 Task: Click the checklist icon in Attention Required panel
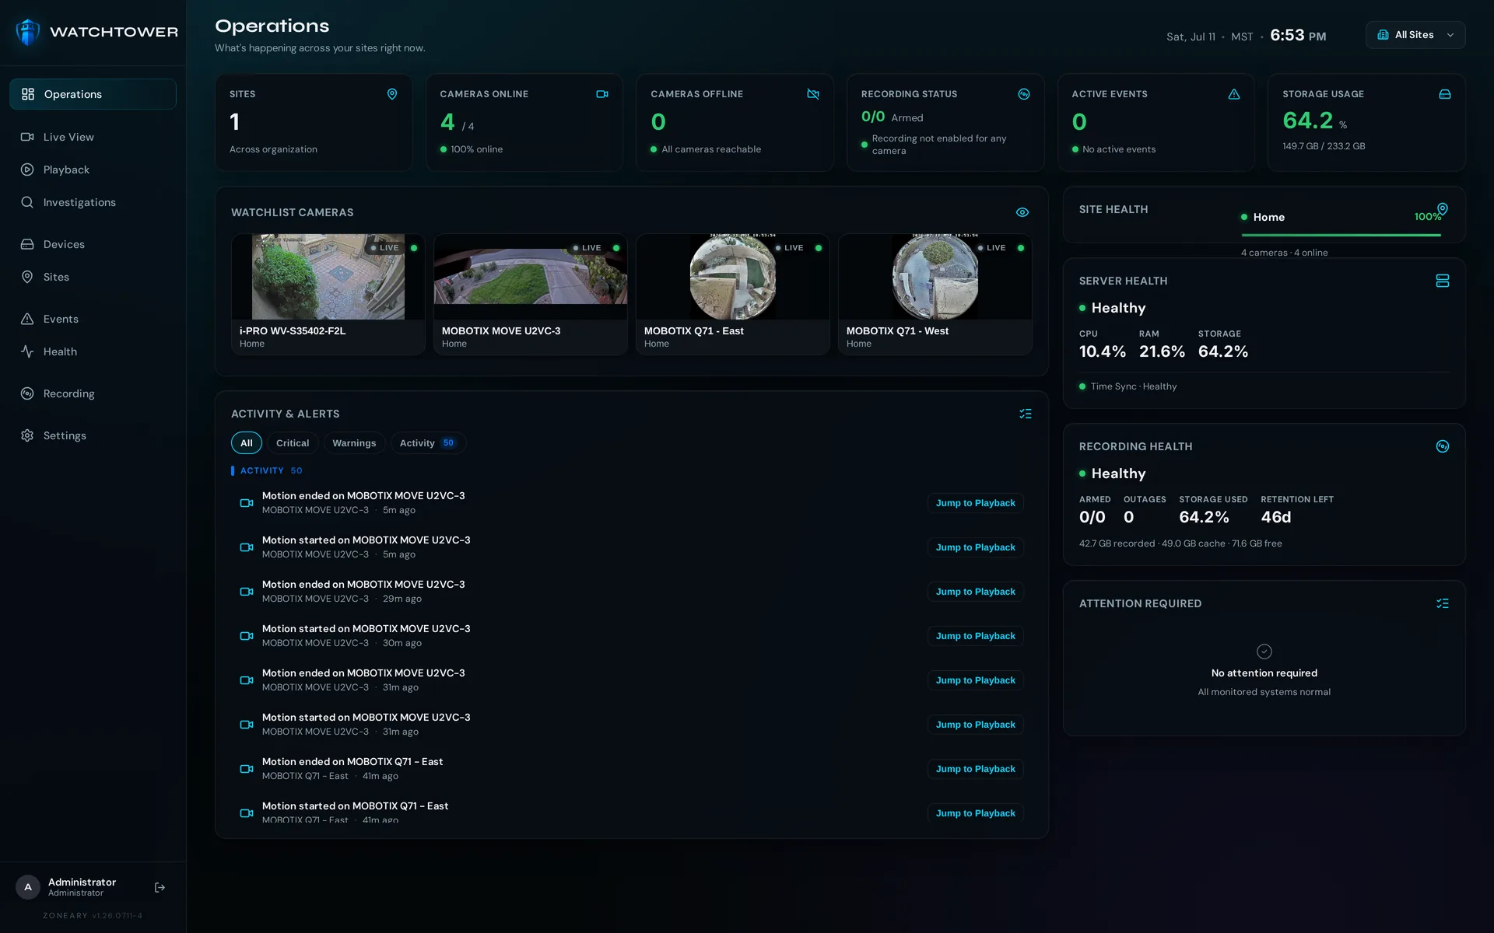(1443, 603)
